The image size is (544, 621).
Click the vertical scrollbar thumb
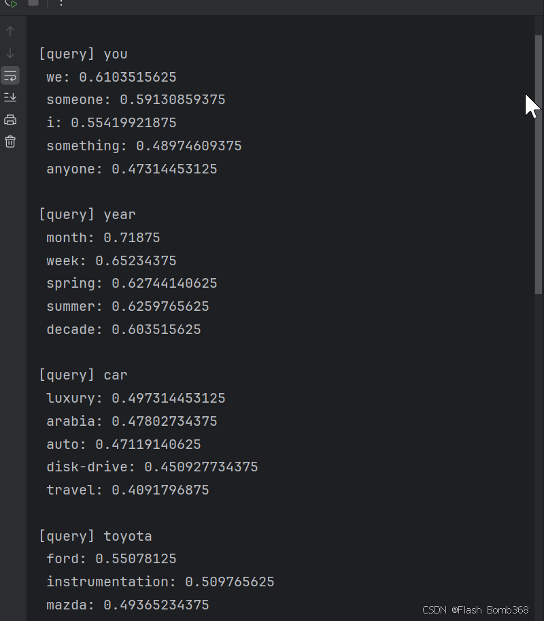(x=538, y=165)
